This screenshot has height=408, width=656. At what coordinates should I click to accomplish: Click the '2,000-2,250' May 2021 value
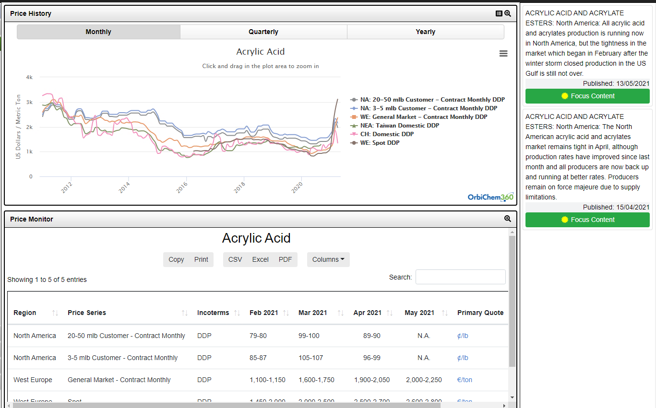[x=424, y=380]
